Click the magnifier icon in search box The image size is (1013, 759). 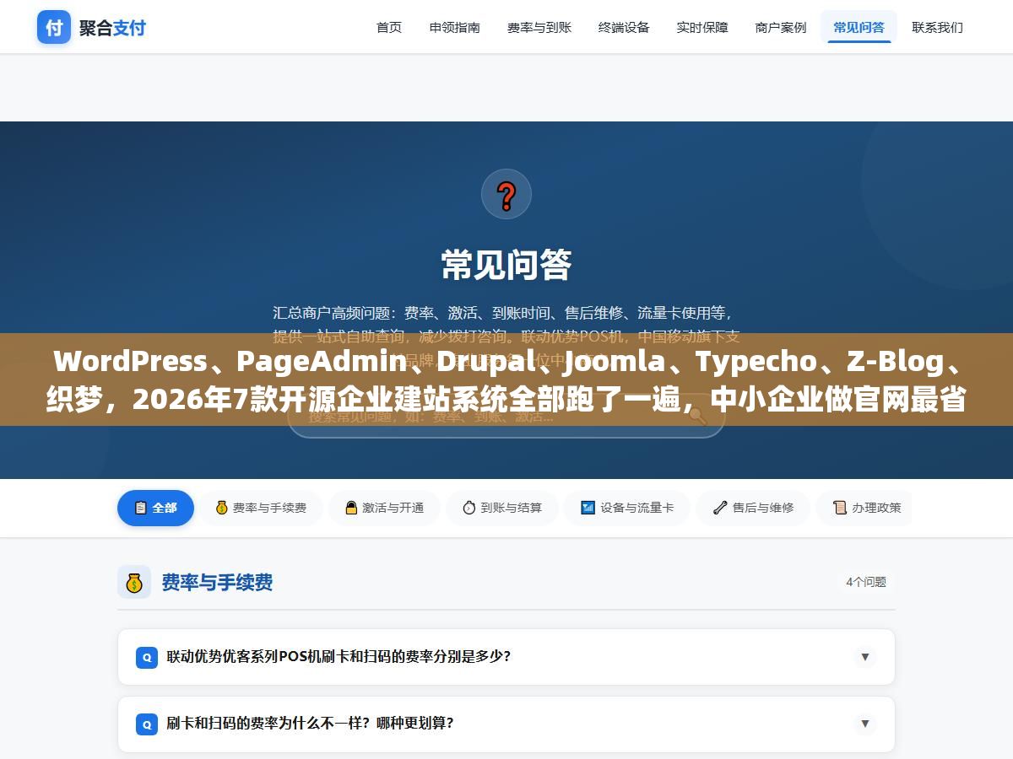pyautogui.click(x=697, y=415)
